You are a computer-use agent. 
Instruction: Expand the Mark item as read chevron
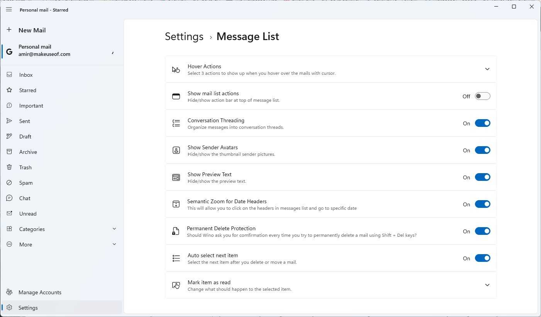pos(487,285)
